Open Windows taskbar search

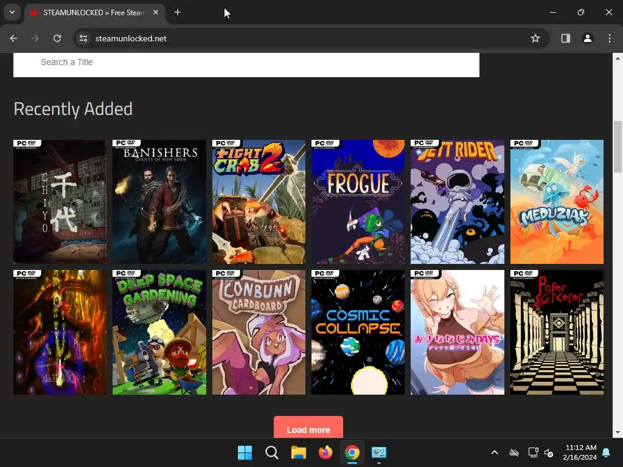(x=272, y=452)
